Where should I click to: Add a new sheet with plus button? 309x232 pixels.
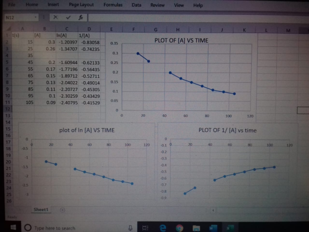pyautogui.click(x=62, y=210)
